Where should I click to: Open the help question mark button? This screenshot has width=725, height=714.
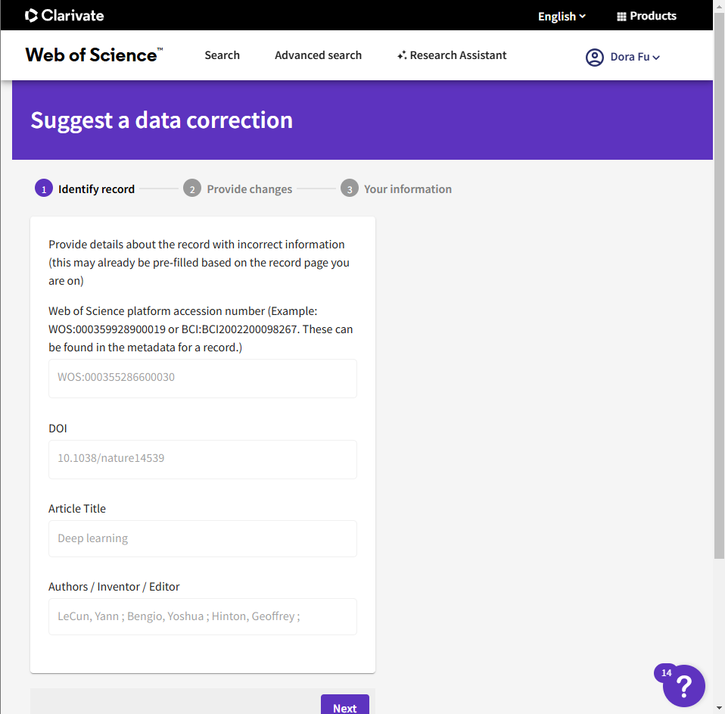coord(683,686)
